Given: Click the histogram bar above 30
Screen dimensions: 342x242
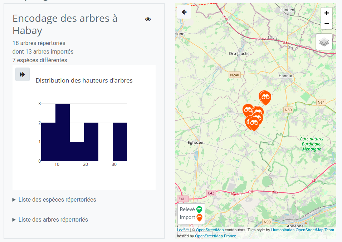Looking at the screenshot, I should coord(120,142).
